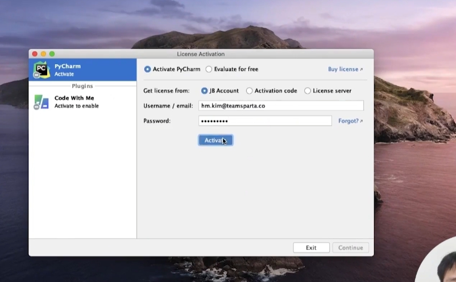Select the Code With Me plugin entry
Viewport: 456px width, 282px height.
coord(82,102)
